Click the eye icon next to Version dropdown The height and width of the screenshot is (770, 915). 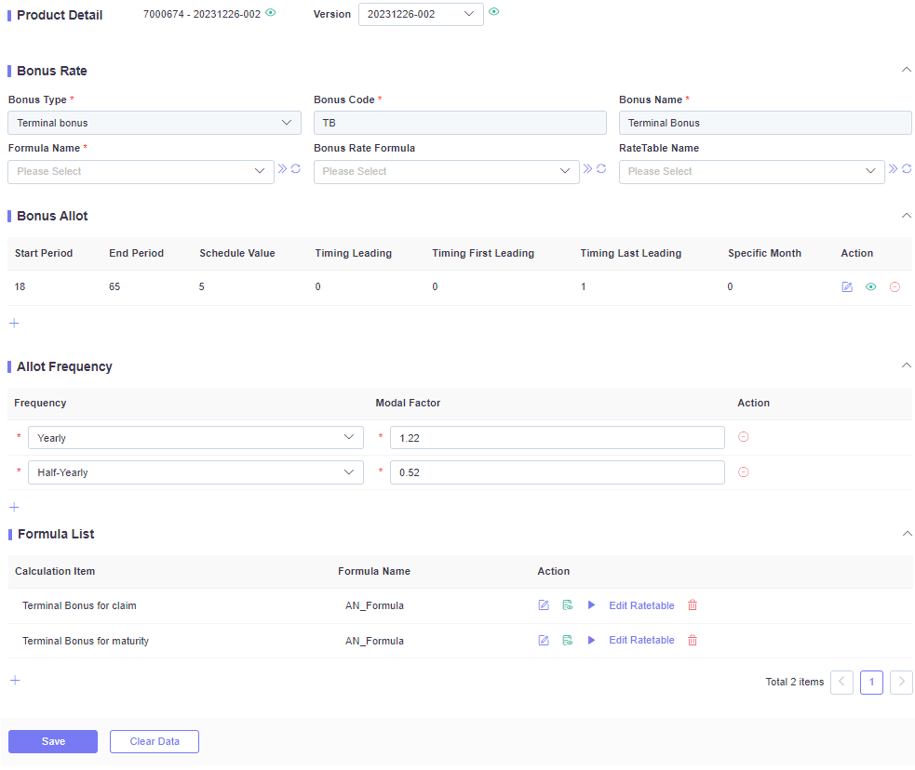(493, 12)
